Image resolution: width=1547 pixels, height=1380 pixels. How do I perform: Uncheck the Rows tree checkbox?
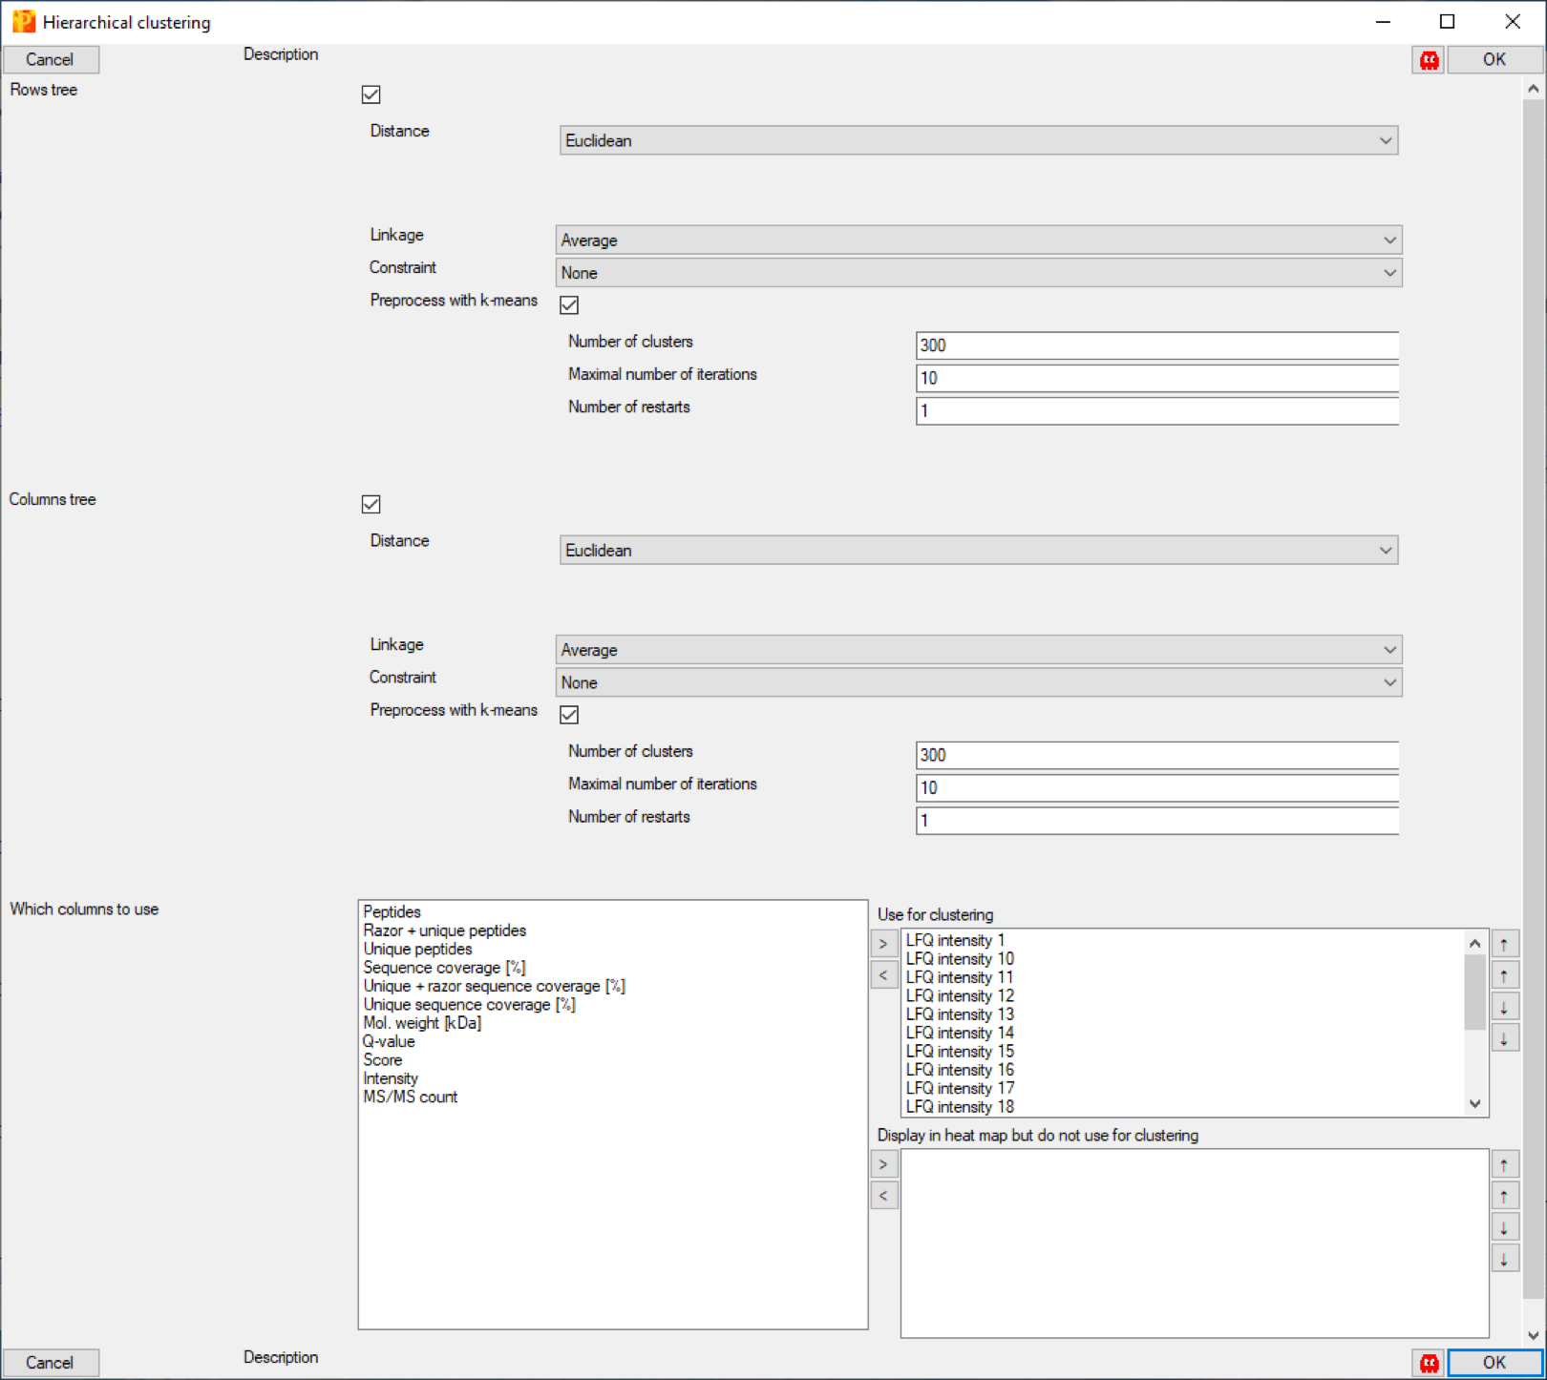(371, 94)
